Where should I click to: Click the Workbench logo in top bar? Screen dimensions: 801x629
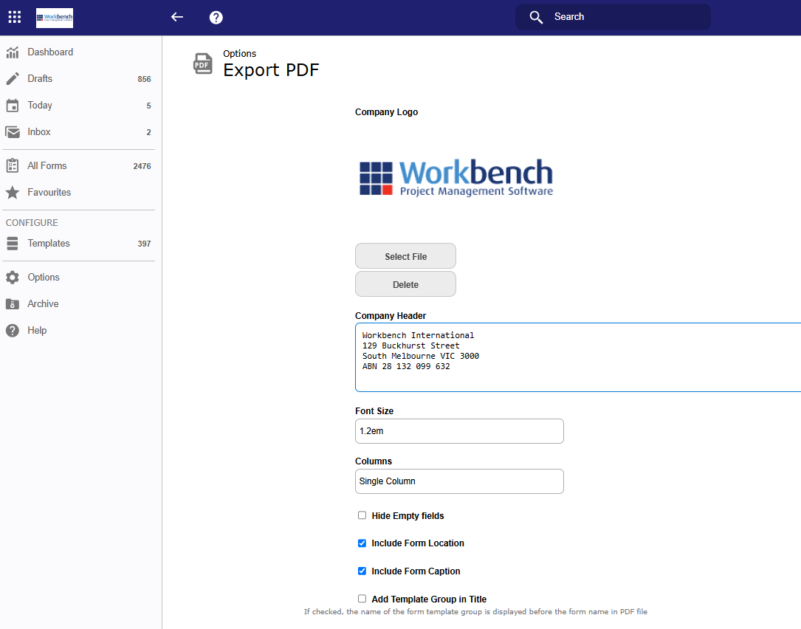(x=55, y=18)
